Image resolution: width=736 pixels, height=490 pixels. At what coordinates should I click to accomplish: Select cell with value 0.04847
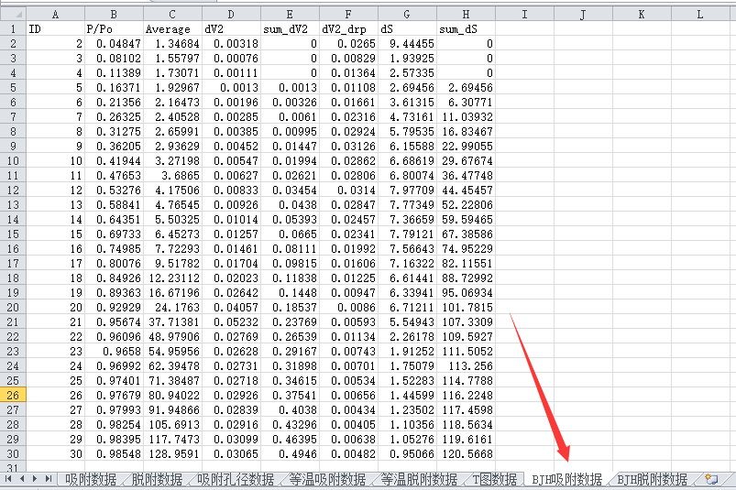[114, 44]
